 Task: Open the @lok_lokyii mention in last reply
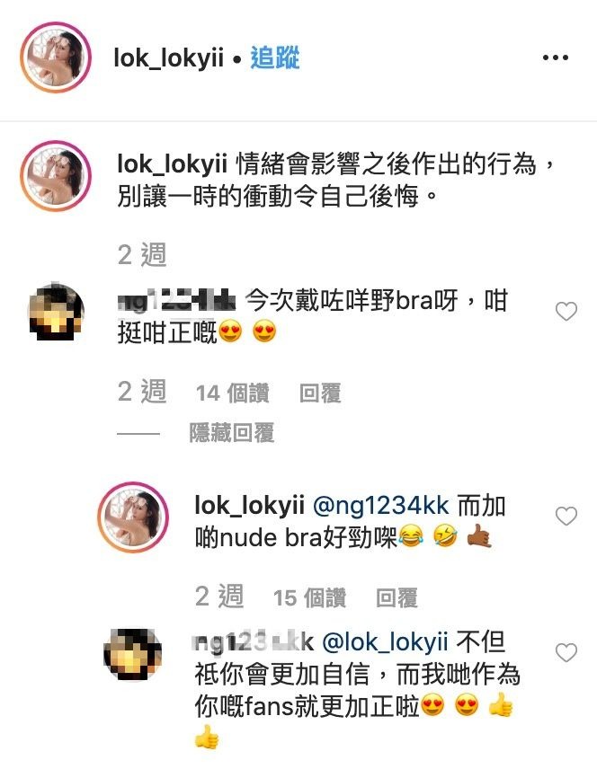pyautogui.click(x=385, y=642)
